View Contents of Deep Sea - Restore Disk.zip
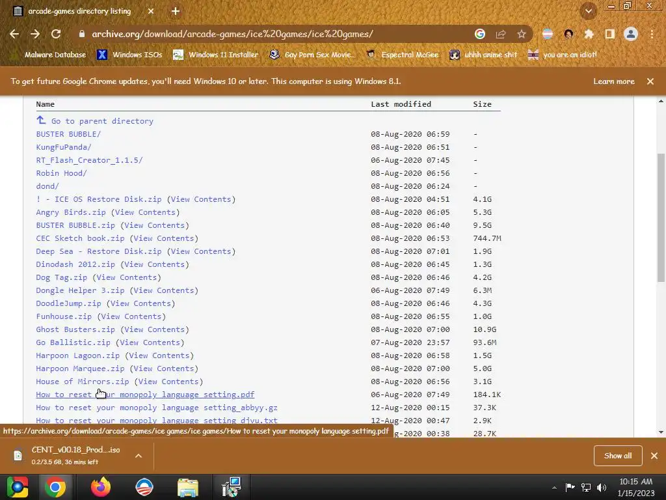Image resolution: width=666 pixels, height=500 pixels. click(201, 251)
